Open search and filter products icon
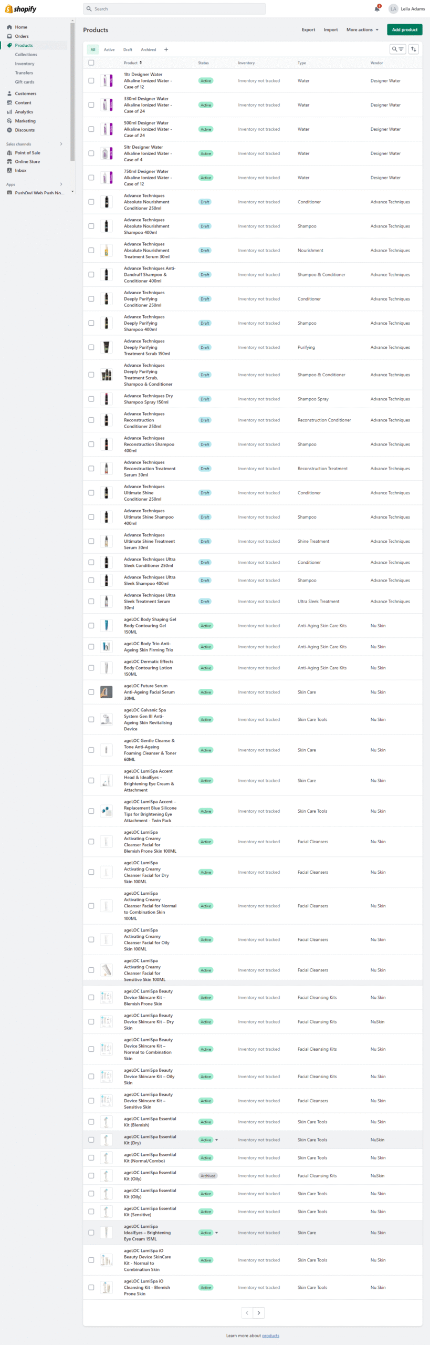 coord(397,49)
